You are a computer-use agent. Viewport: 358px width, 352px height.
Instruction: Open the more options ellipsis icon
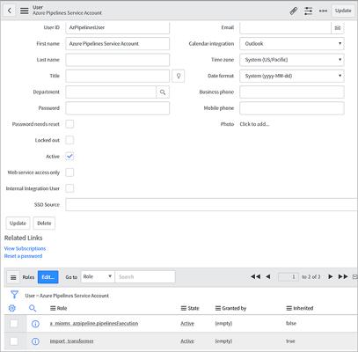click(323, 11)
